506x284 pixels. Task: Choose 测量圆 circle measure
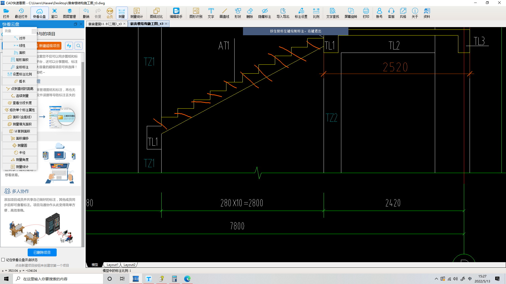coord(20,145)
